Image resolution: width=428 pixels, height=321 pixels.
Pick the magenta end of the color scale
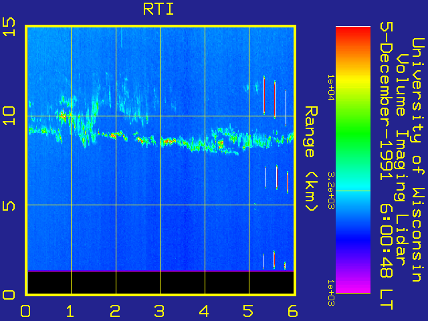tap(353, 288)
